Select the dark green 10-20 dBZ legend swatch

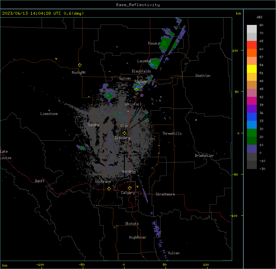(252, 141)
